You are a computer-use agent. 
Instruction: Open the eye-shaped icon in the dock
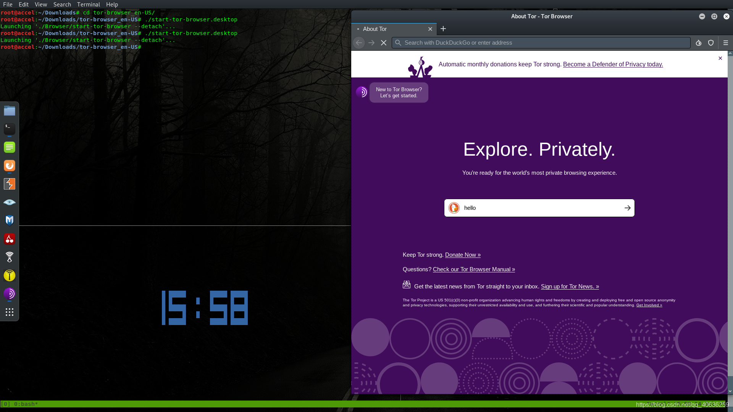point(10,202)
